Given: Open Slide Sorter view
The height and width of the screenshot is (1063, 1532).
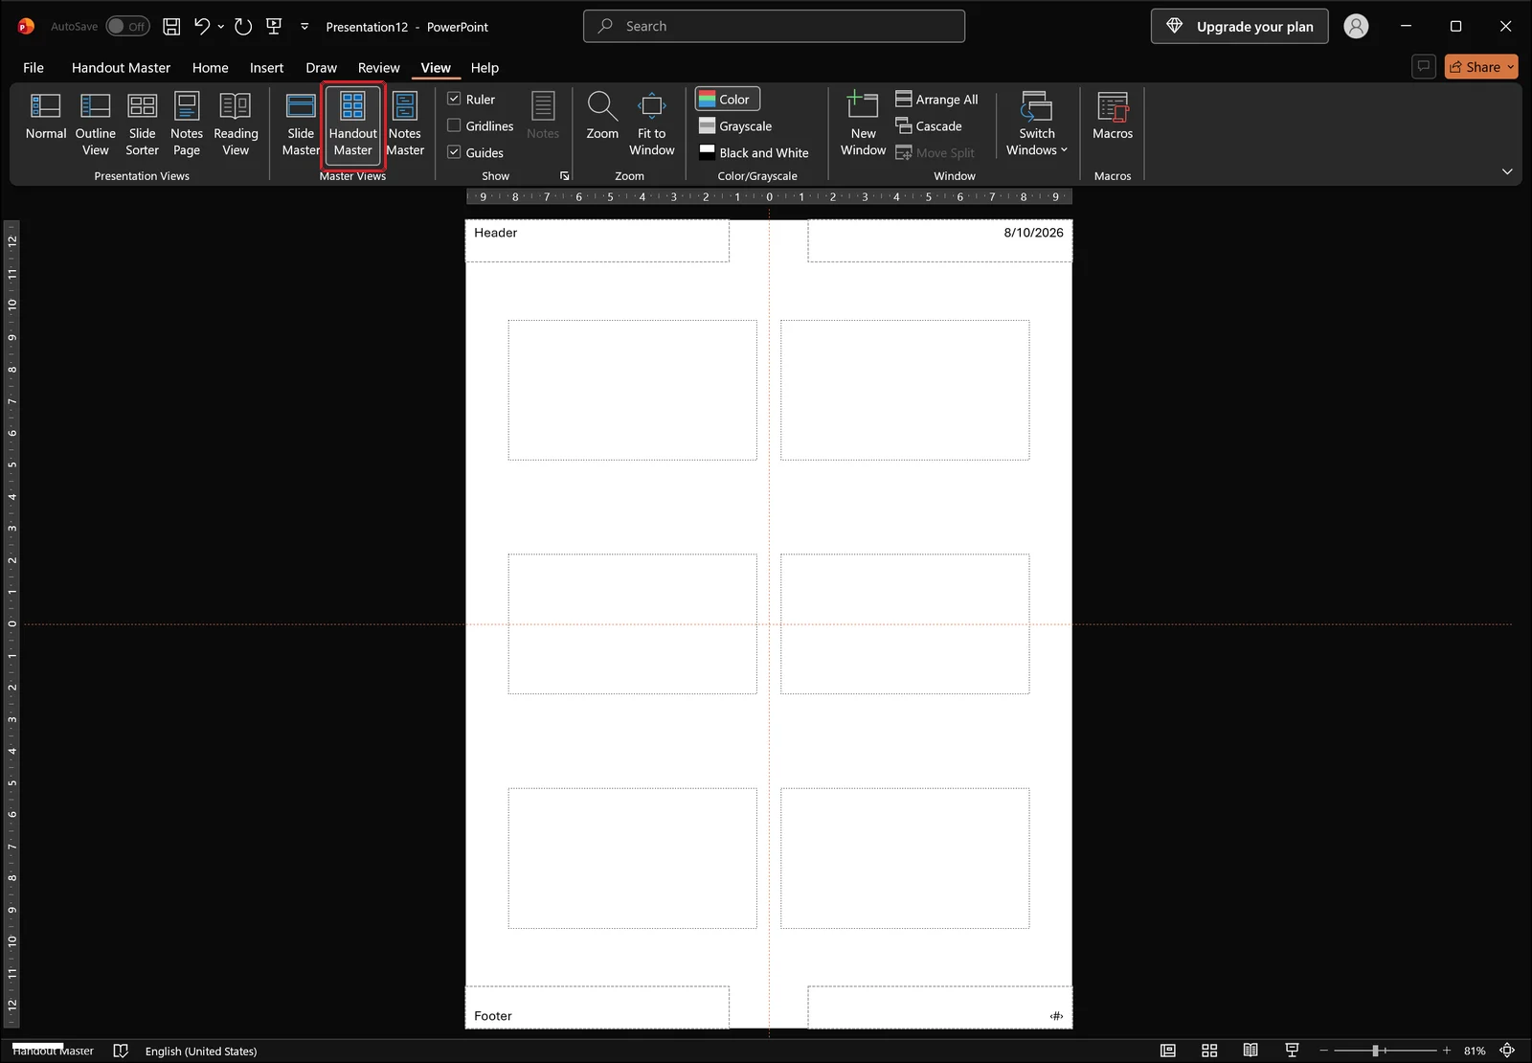Looking at the screenshot, I should coord(142,123).
